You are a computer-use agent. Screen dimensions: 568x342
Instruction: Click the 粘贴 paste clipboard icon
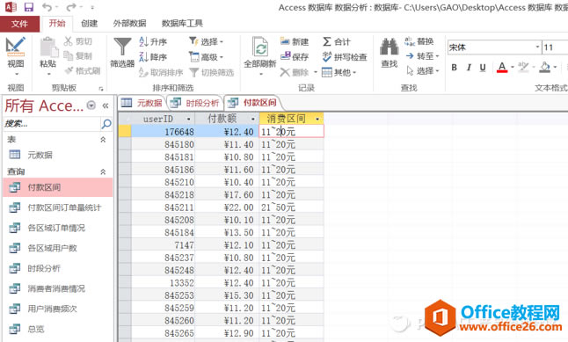click(x=48, y=47)
